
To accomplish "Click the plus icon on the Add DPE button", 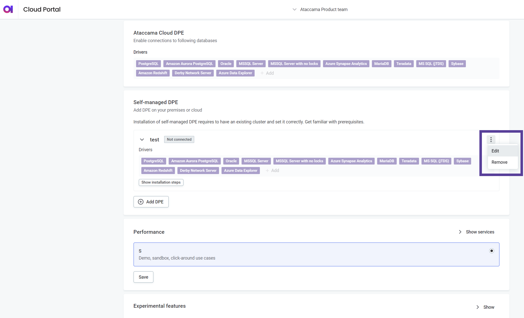I will click(141, 202).
